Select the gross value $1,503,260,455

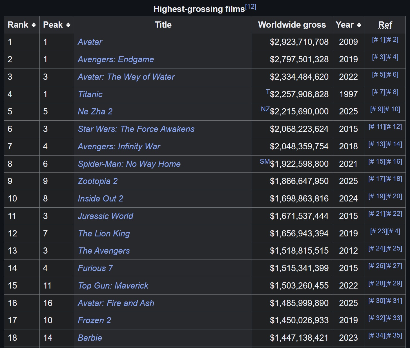299,286
